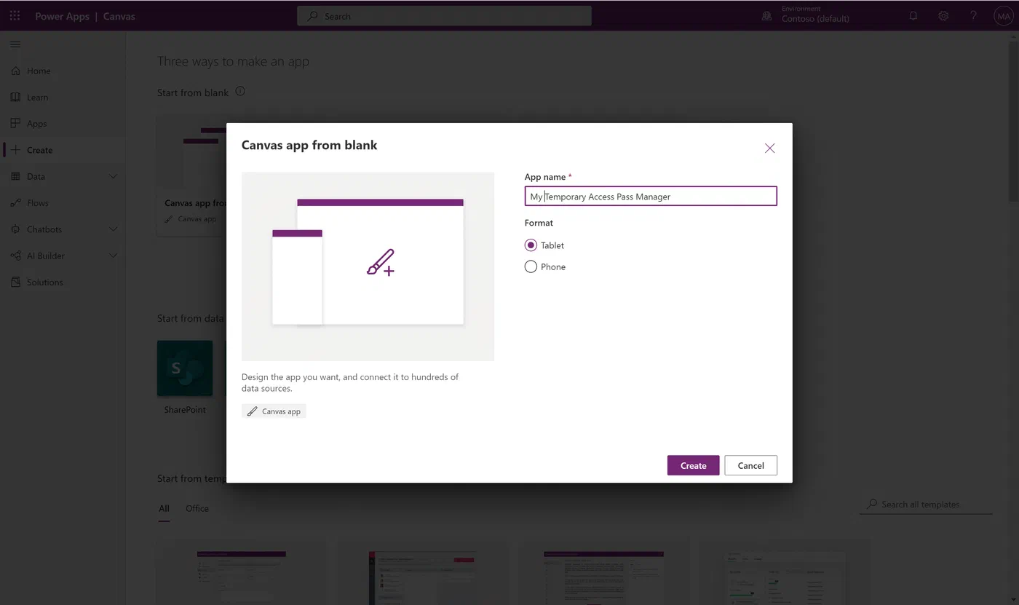The width and height of the screenshot is (1019, 605).
Task: Expand the AI Builder menu chevron
Action: 113,256
